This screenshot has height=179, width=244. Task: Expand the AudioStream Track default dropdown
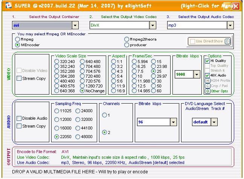tap(214, 122)
